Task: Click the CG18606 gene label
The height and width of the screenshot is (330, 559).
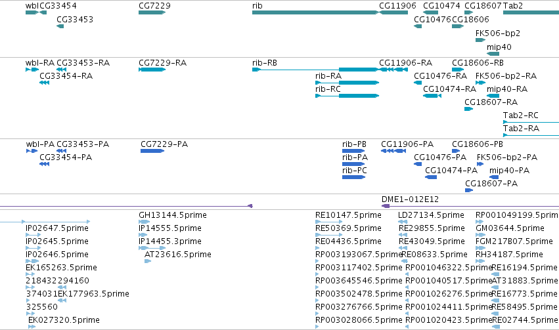Action: [x=470, y=20]
